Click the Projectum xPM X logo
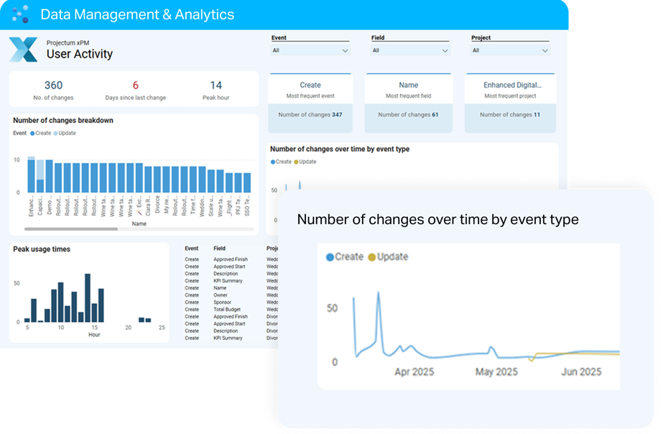Screen dimensions: 661x434 pos(23,50)
